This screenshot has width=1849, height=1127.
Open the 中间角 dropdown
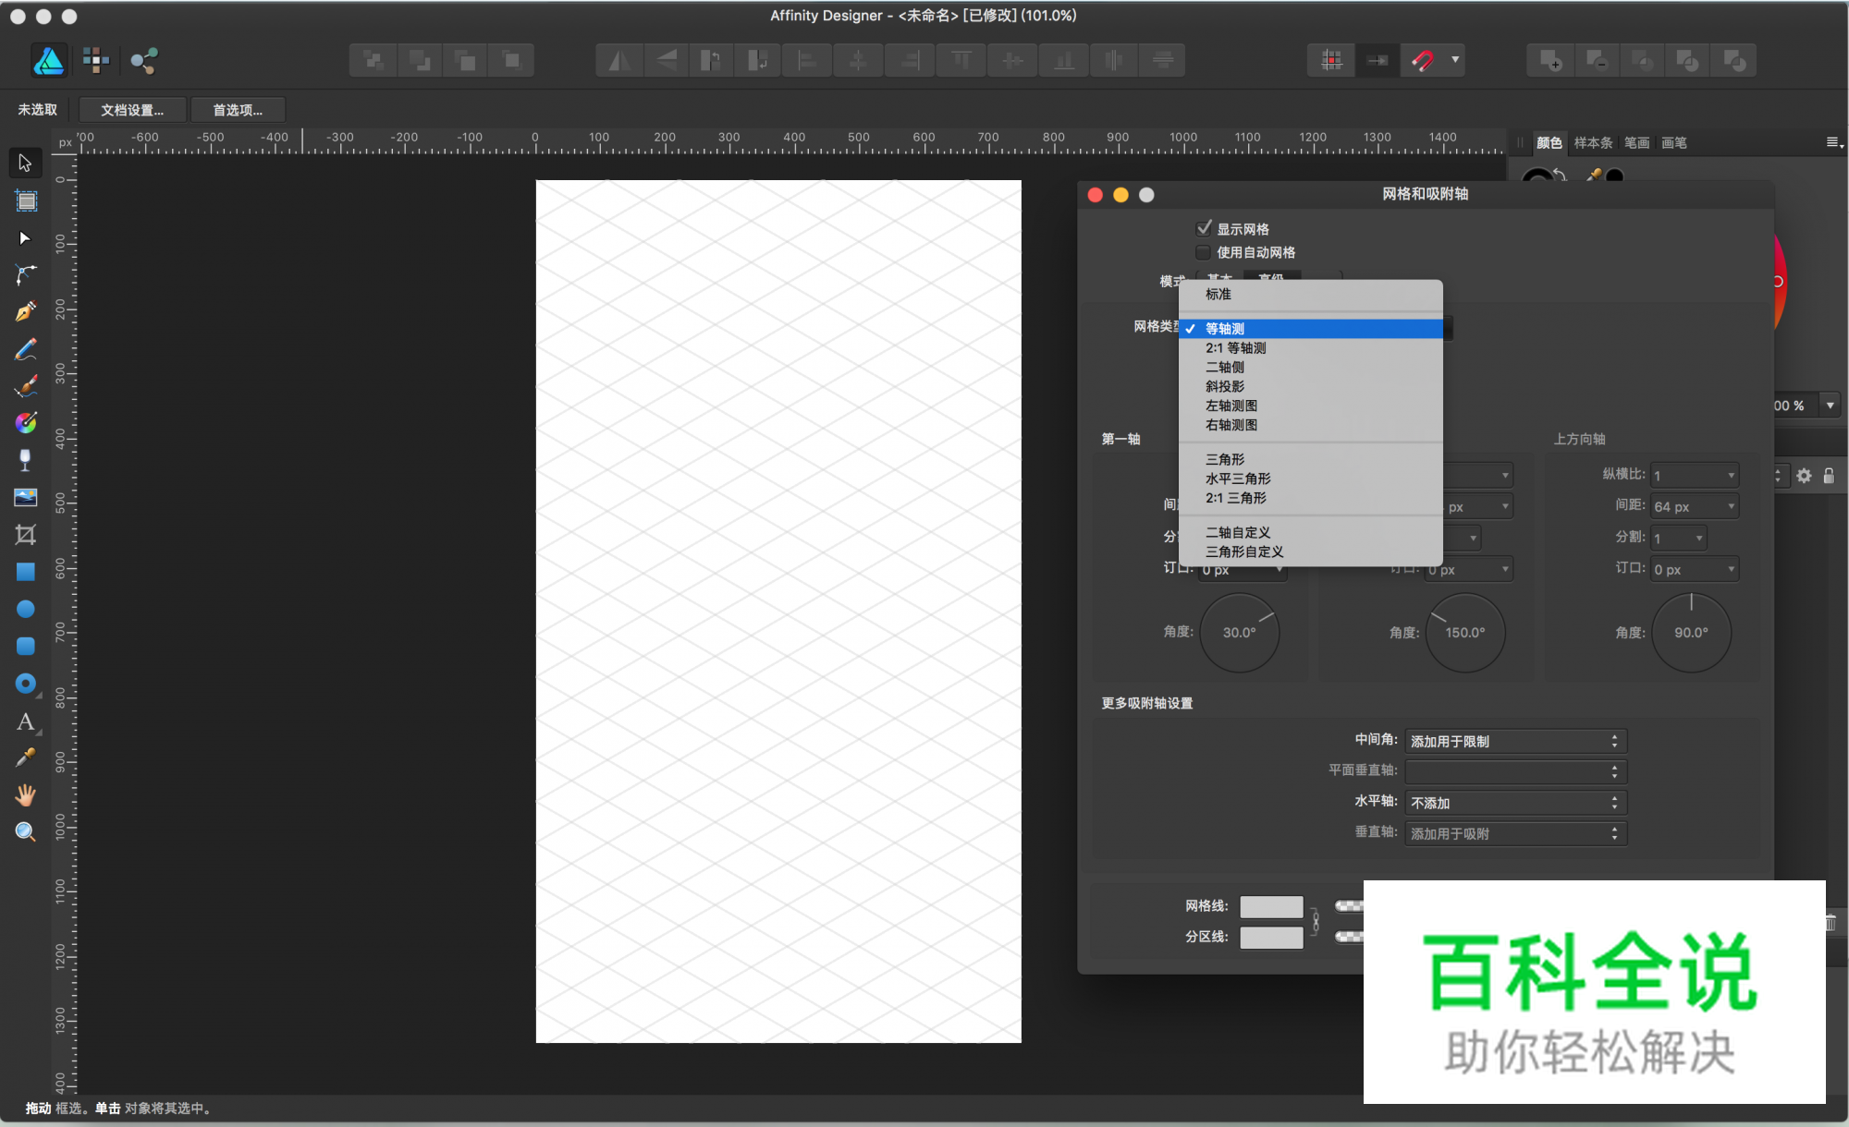point(1514,742)
